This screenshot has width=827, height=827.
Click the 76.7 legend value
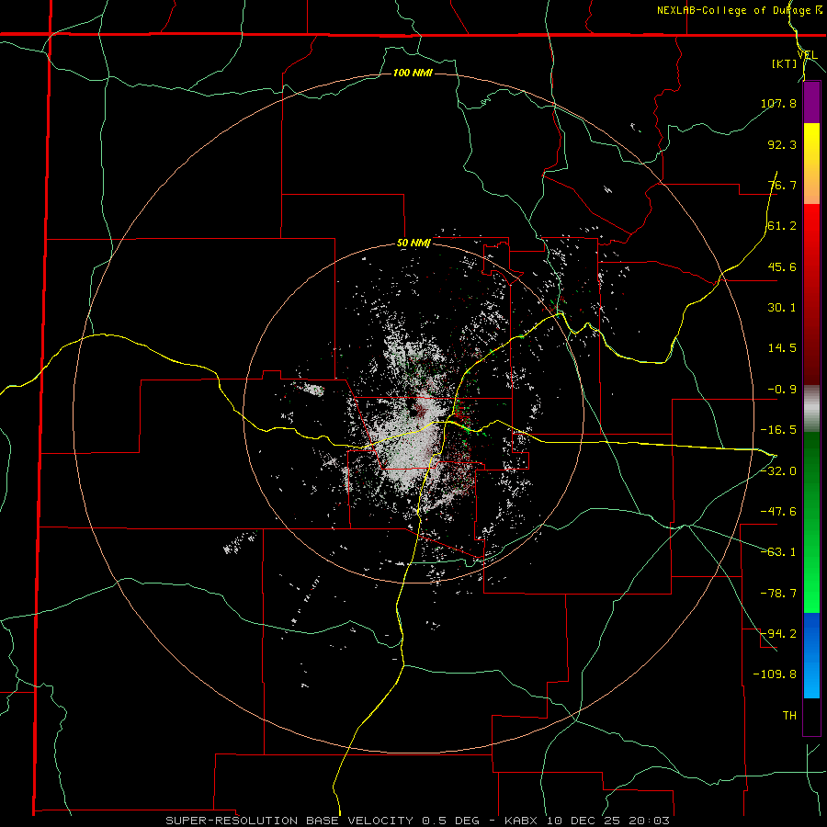(782, 185)
